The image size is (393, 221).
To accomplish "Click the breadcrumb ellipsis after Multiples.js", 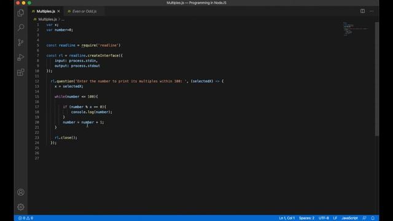I will [63, 19].
